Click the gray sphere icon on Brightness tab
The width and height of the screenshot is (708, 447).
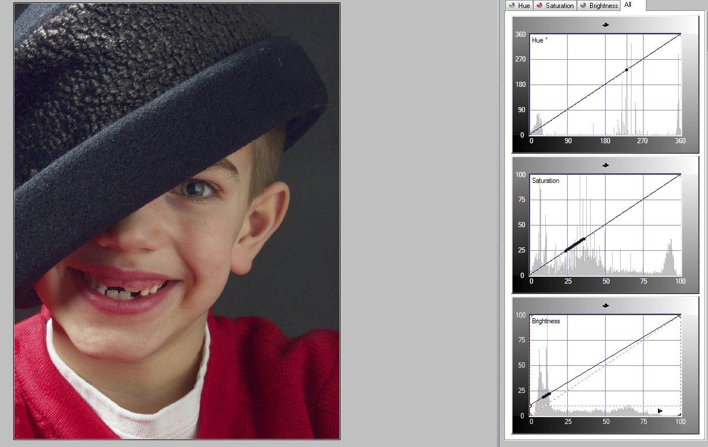click(583, 6)
